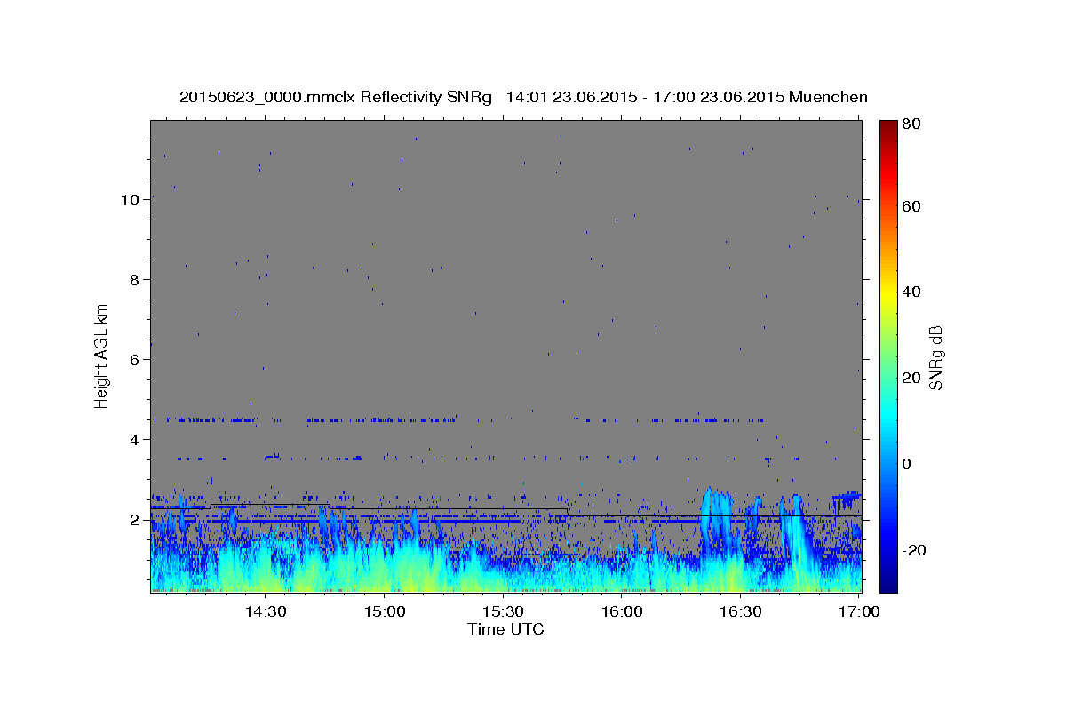Click the 14:30 time tick label

(265, 612)
